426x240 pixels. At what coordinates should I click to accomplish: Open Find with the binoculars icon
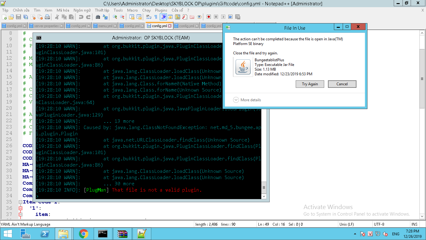(x=98, y=17)
